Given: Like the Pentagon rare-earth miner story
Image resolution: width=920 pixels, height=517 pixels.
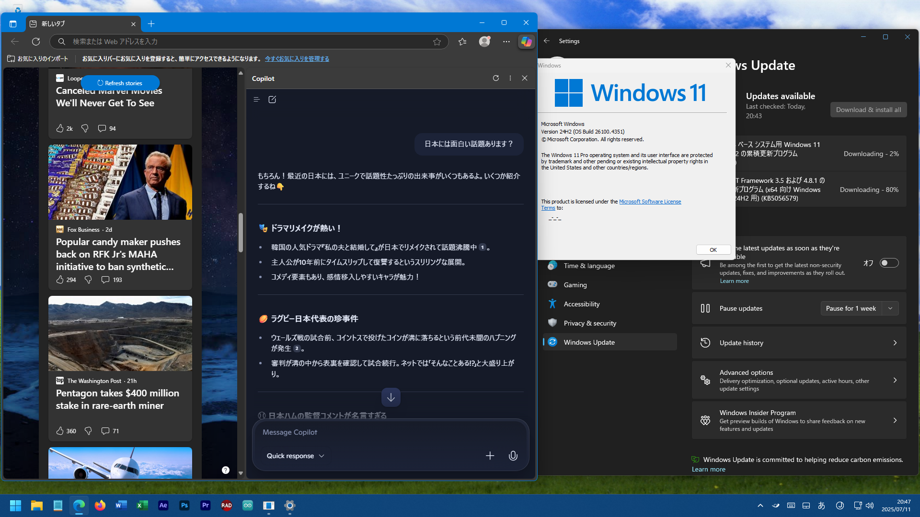Looking at the screenshot, I should pos(60,431).
